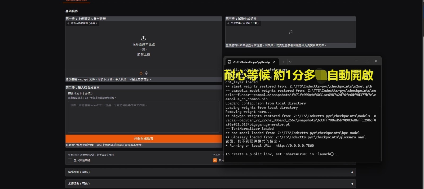Click music note icon in generated result panel
Viewport: 424px width, 189px height.
click(290, 32)
